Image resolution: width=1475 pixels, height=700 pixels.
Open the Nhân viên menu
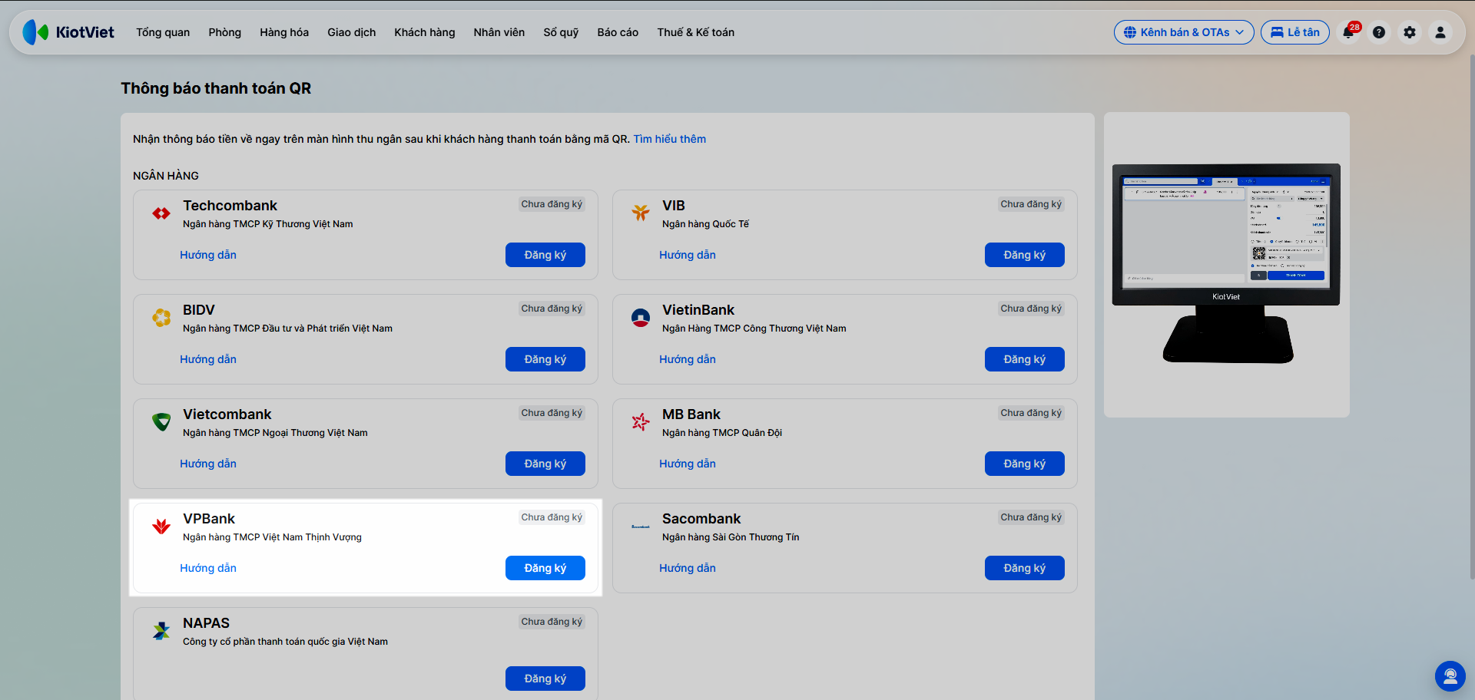[x=499, y=32]
